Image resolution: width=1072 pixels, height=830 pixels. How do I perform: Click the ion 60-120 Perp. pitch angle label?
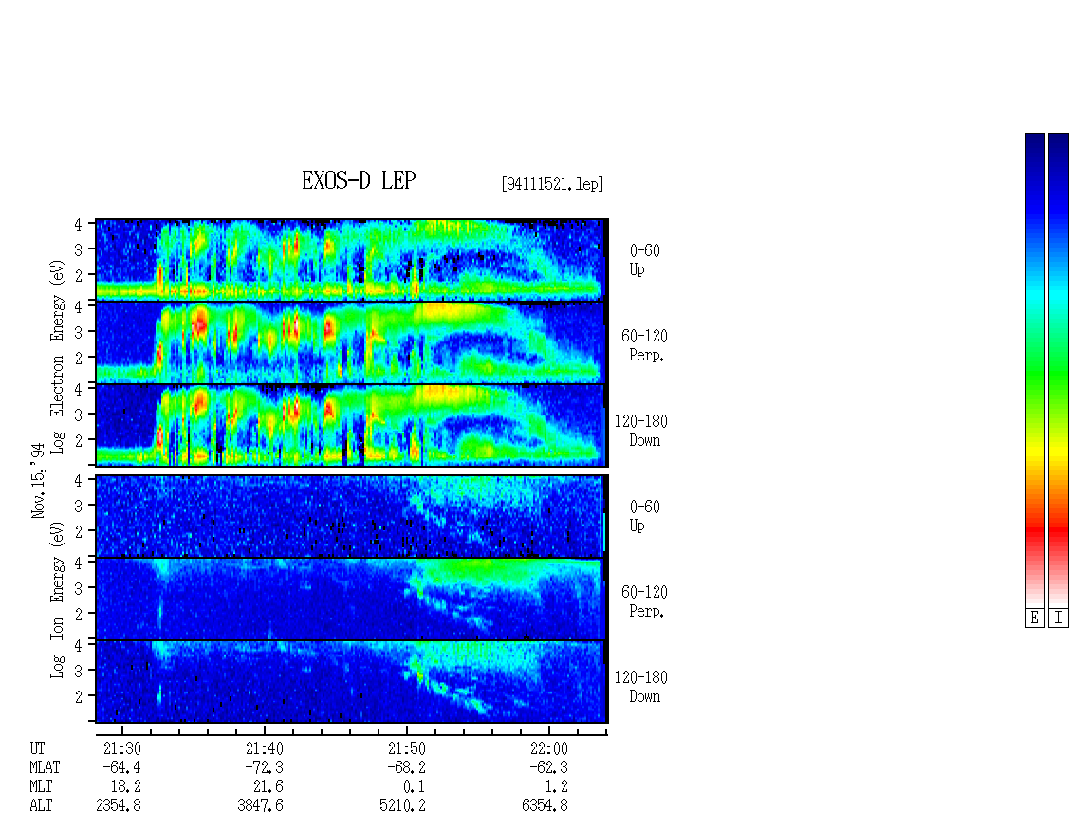point(644,601)
